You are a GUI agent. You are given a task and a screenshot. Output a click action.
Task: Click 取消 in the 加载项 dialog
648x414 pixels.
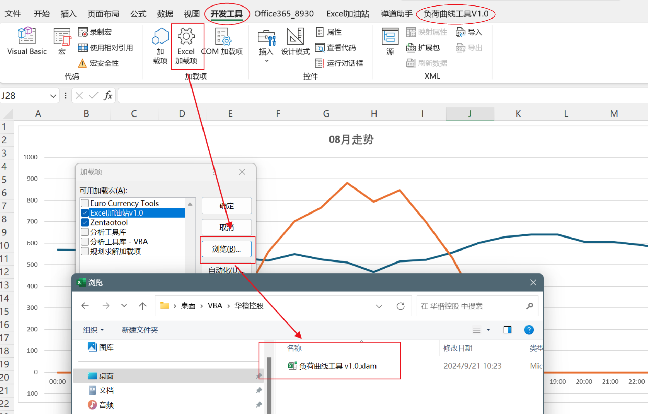(x=227, y=227)
